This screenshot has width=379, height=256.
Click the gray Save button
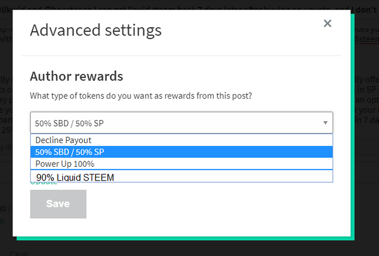click(x=58, y=204)
